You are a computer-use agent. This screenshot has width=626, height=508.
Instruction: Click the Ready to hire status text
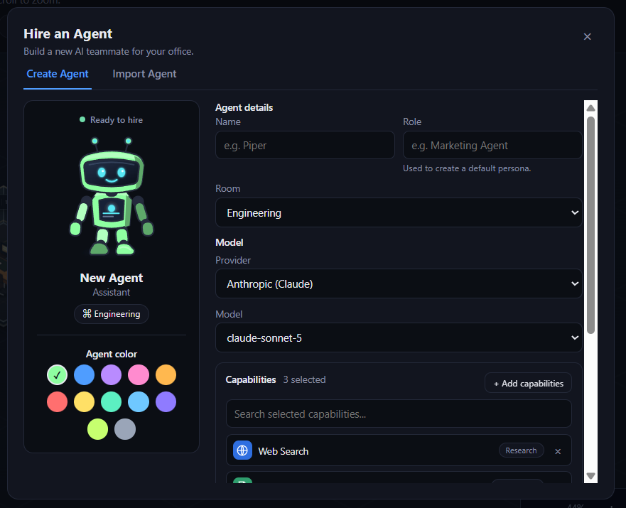click(x=117, y=119)
